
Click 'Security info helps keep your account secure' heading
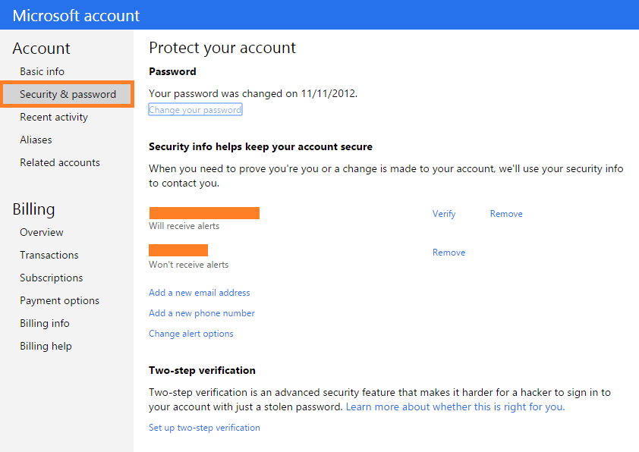click(260, 146)
